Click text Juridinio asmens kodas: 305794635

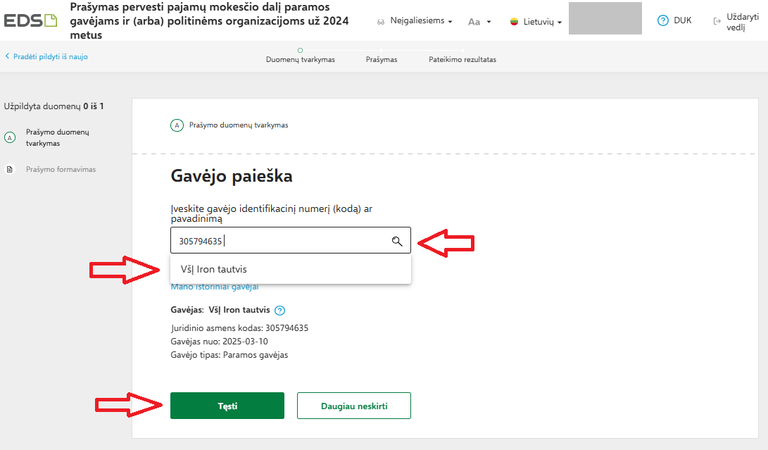[x=239, y=328]
